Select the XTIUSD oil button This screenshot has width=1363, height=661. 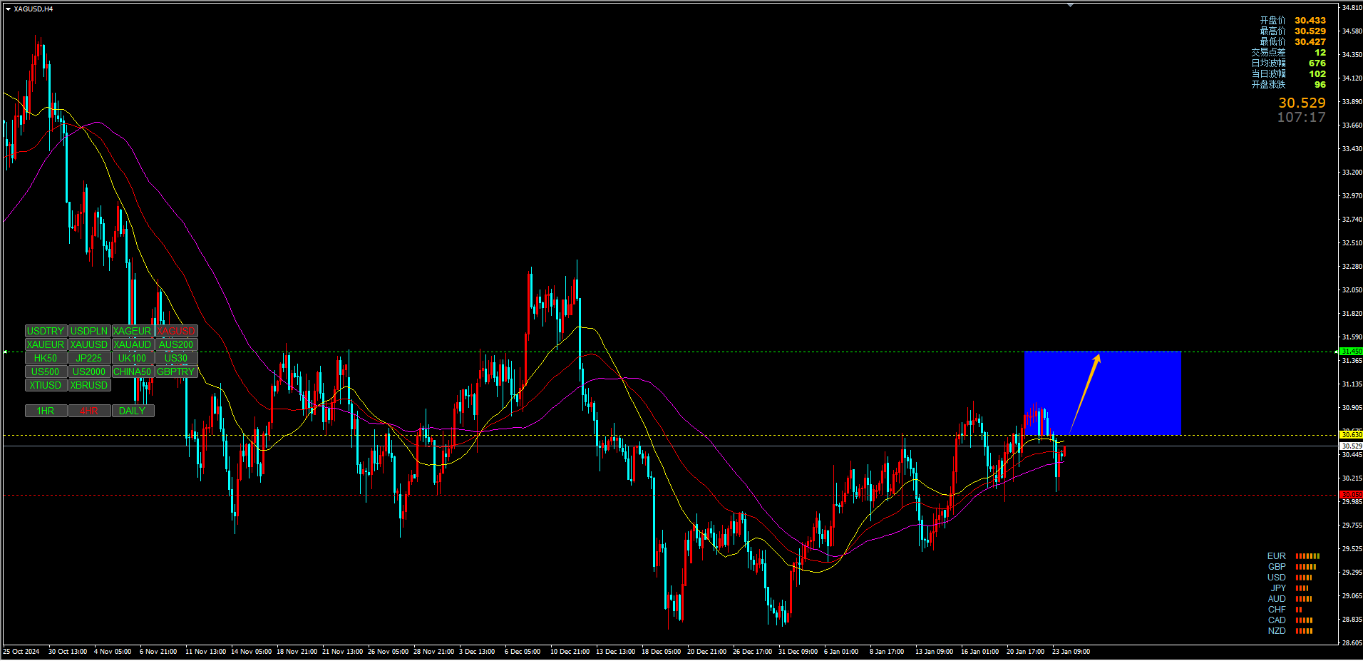(x=46, y=385)
